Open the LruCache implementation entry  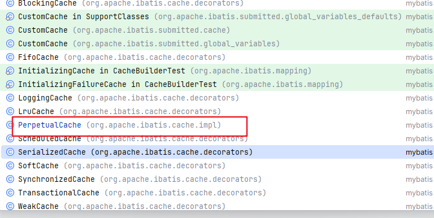(217, 111)
